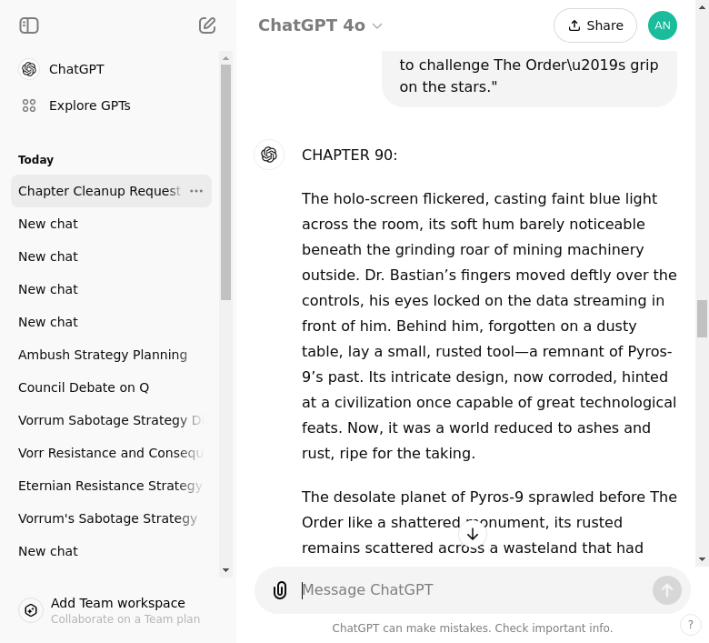
Task: Open options for Chapter Cleanup Request chat
Action: point(196,191)
